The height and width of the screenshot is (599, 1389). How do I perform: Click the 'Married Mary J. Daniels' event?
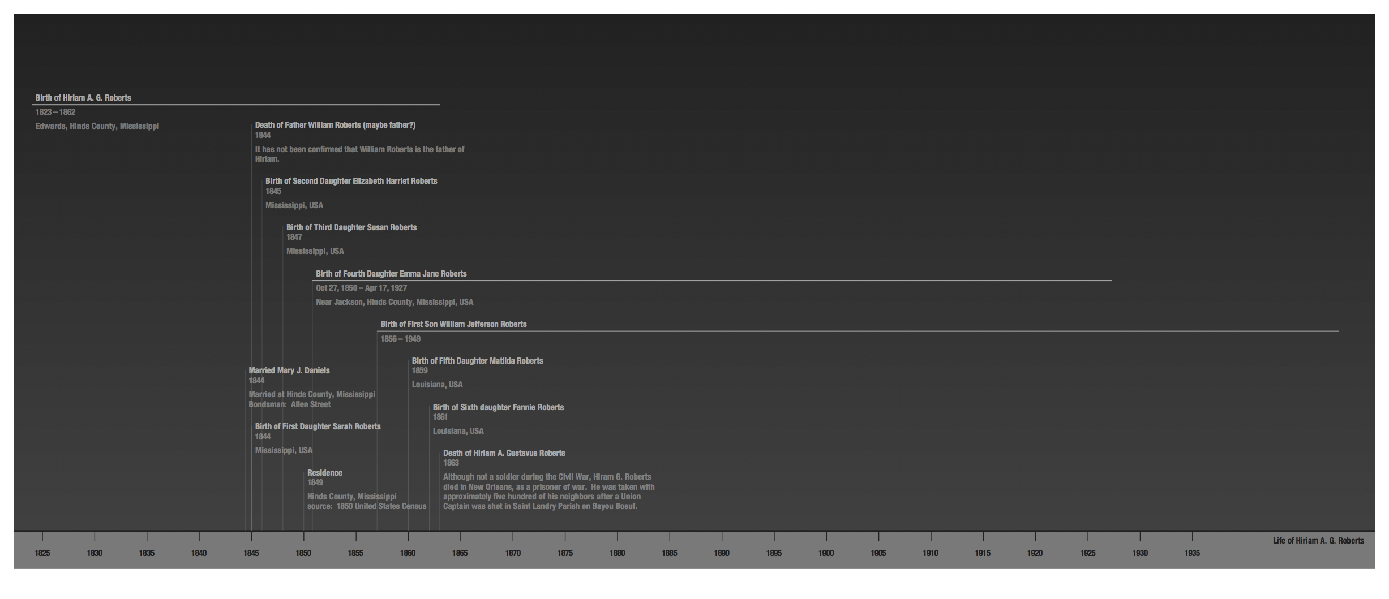click(x=289, y=370)
